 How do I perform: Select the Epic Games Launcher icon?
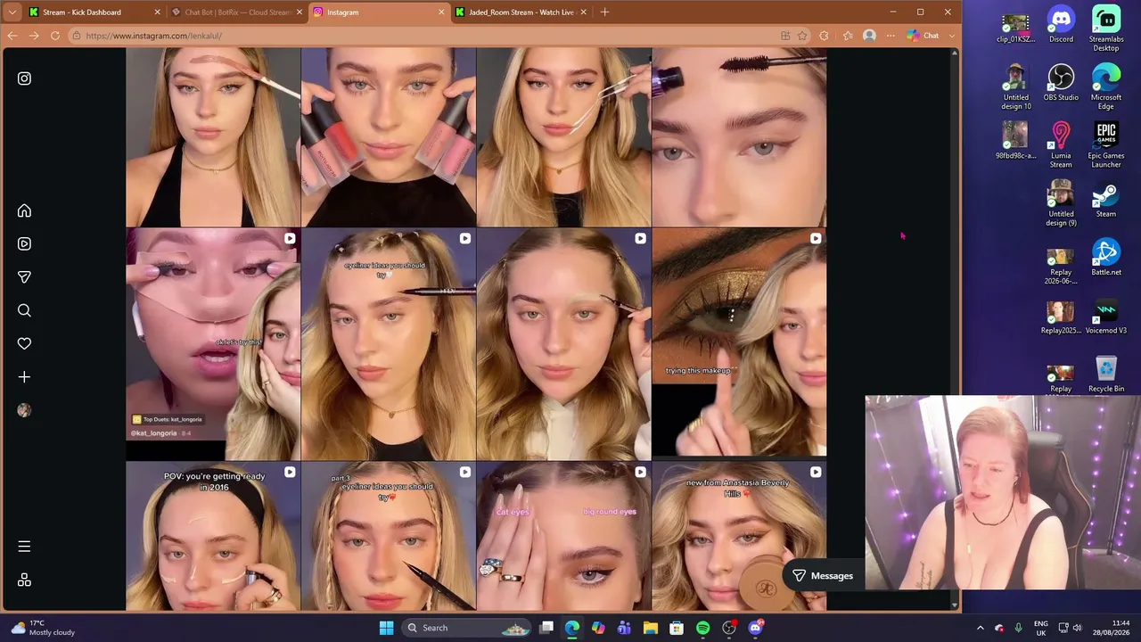(x=1106, y=145)
